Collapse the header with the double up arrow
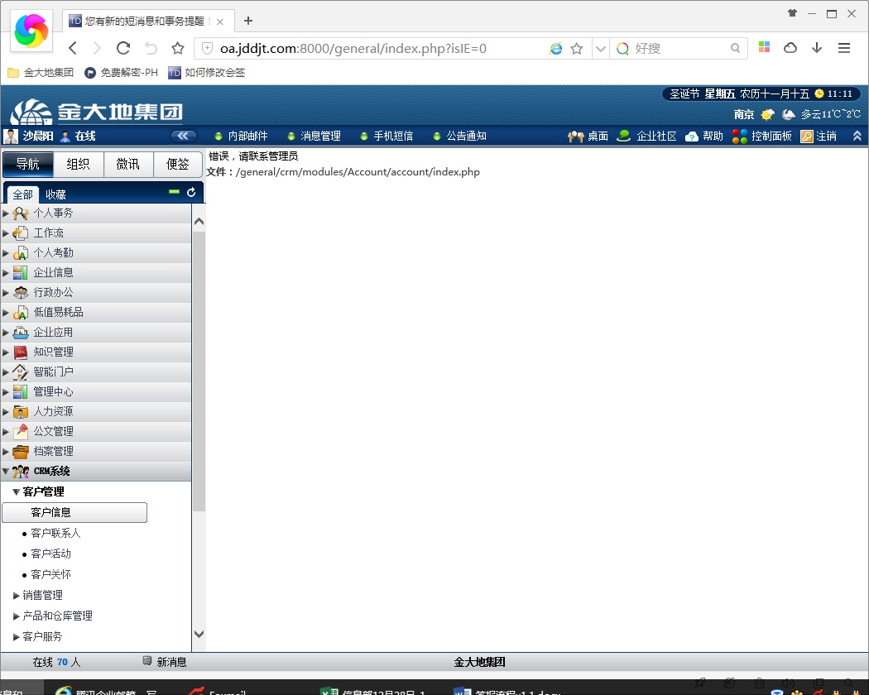 tap(857, 136)
